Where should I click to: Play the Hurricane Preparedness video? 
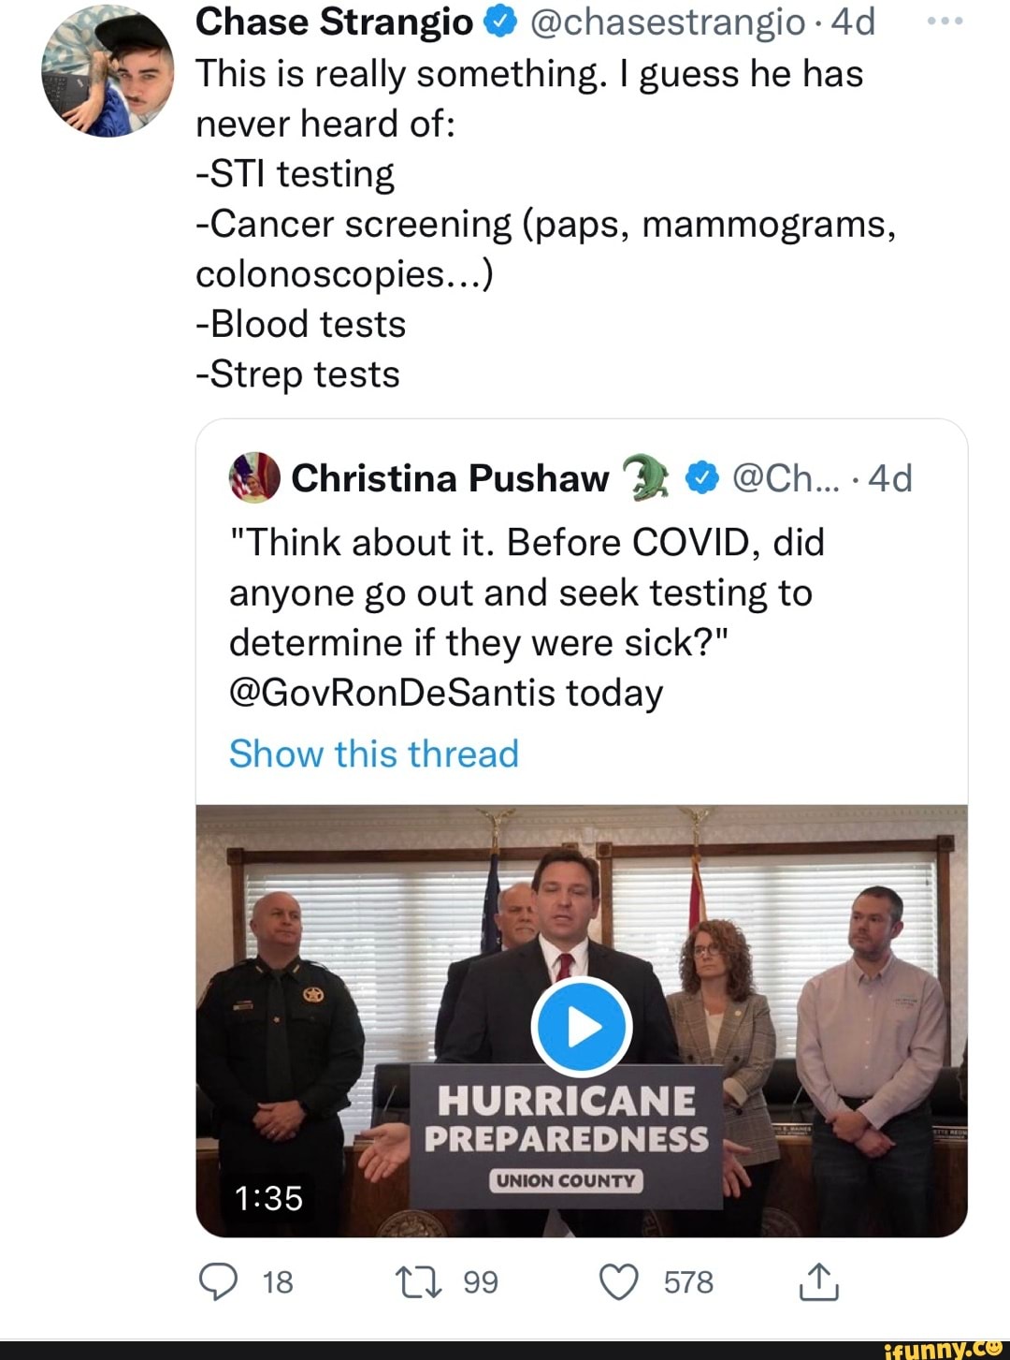[x=582, y=1027]
